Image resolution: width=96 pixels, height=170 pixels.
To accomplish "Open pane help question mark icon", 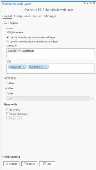I will (84, 3).
